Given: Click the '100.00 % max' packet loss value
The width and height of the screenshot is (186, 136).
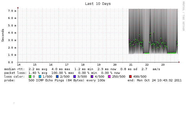Looking at the screenshot, I should point(62,73).
